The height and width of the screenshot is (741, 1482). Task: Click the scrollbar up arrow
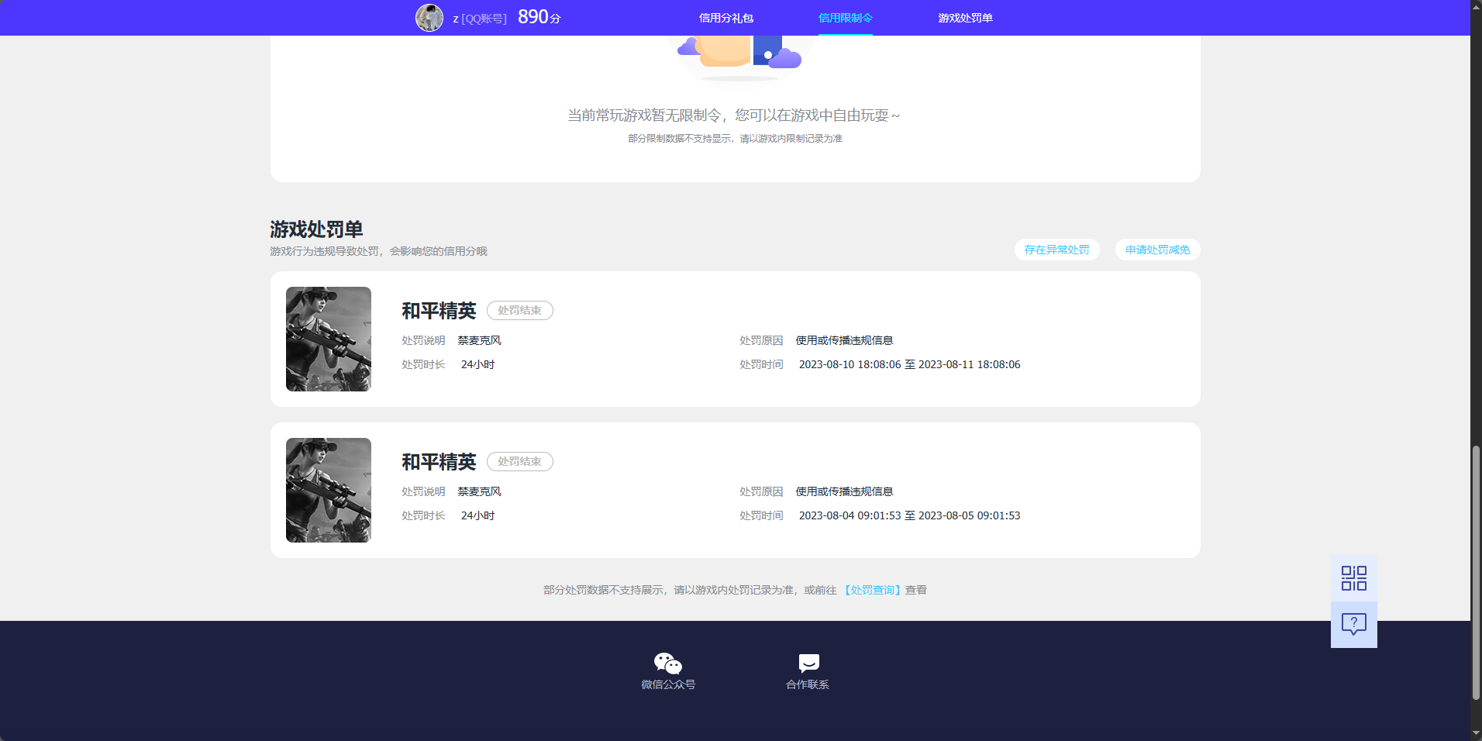coord(1476,6)
